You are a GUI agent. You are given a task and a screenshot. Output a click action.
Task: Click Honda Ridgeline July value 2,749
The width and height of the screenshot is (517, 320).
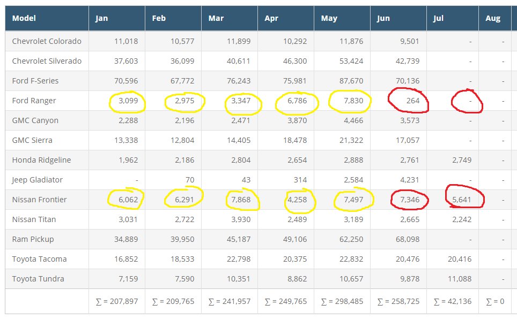(462, 160)
